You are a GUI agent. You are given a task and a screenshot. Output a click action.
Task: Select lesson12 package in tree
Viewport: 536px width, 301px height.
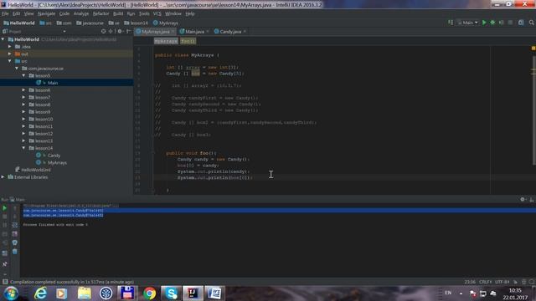point(44,134)
